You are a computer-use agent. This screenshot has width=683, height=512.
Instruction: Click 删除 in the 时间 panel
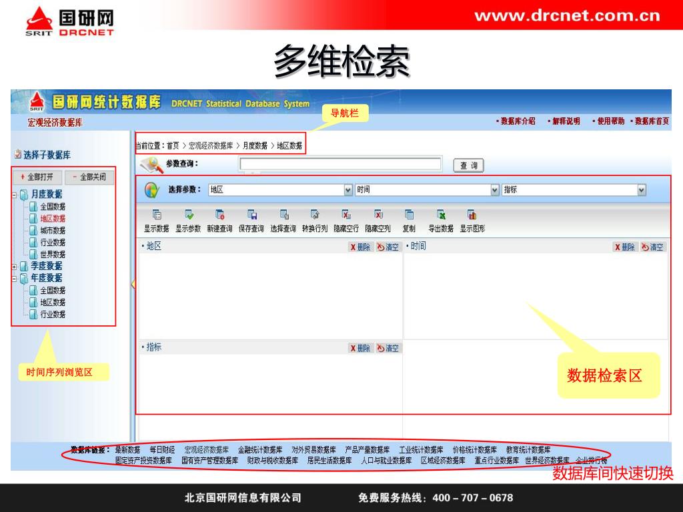[624, 247]
